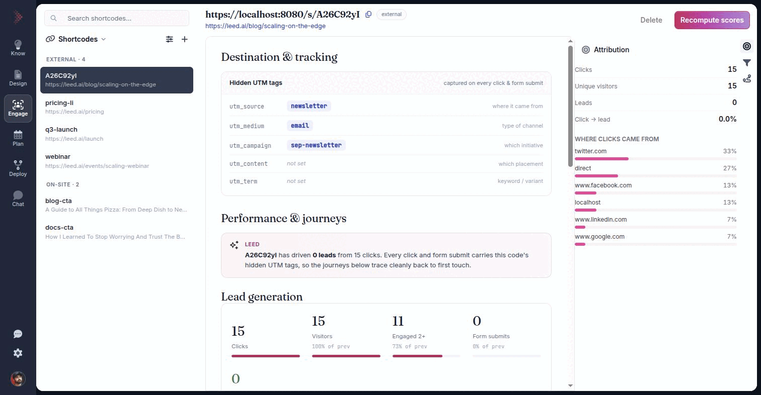Click the direct source bar

pyautogui.click(x=655, y=176)
